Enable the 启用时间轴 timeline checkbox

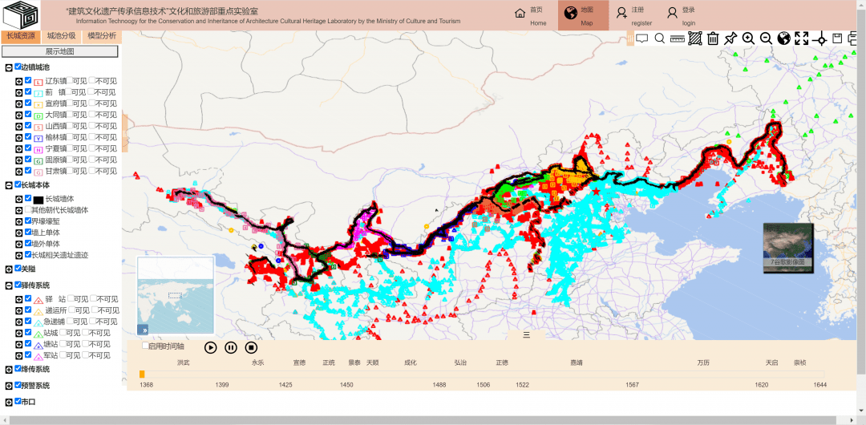145,346
